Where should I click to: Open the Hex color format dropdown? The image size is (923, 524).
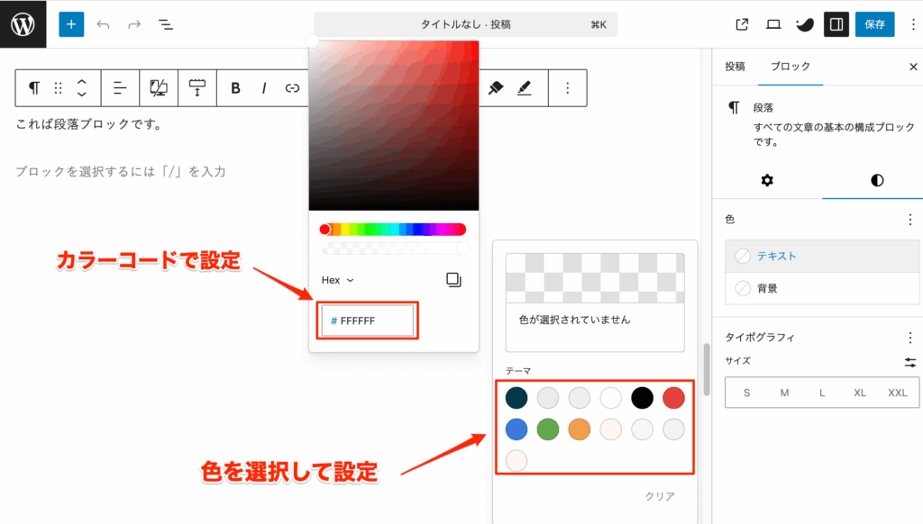(x=335, y=280)
